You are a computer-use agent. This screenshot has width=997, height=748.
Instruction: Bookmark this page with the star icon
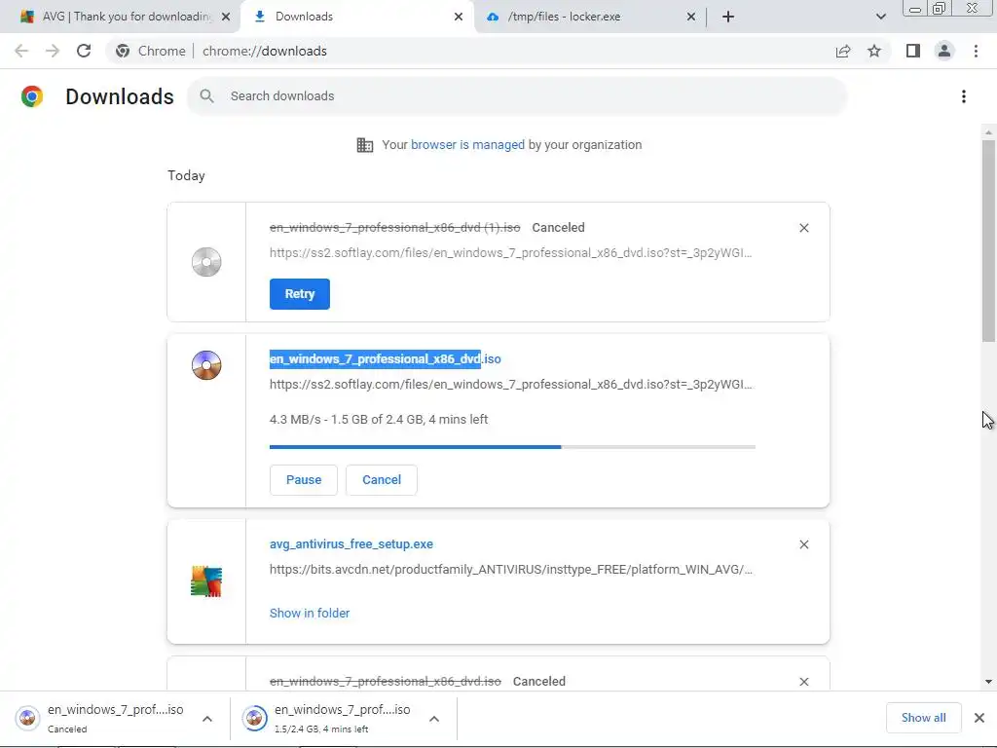click(874, 51)
